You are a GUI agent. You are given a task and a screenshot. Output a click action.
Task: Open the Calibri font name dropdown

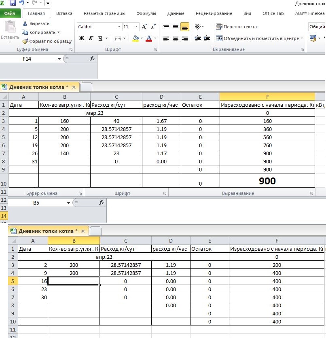(x=119, y=27)
